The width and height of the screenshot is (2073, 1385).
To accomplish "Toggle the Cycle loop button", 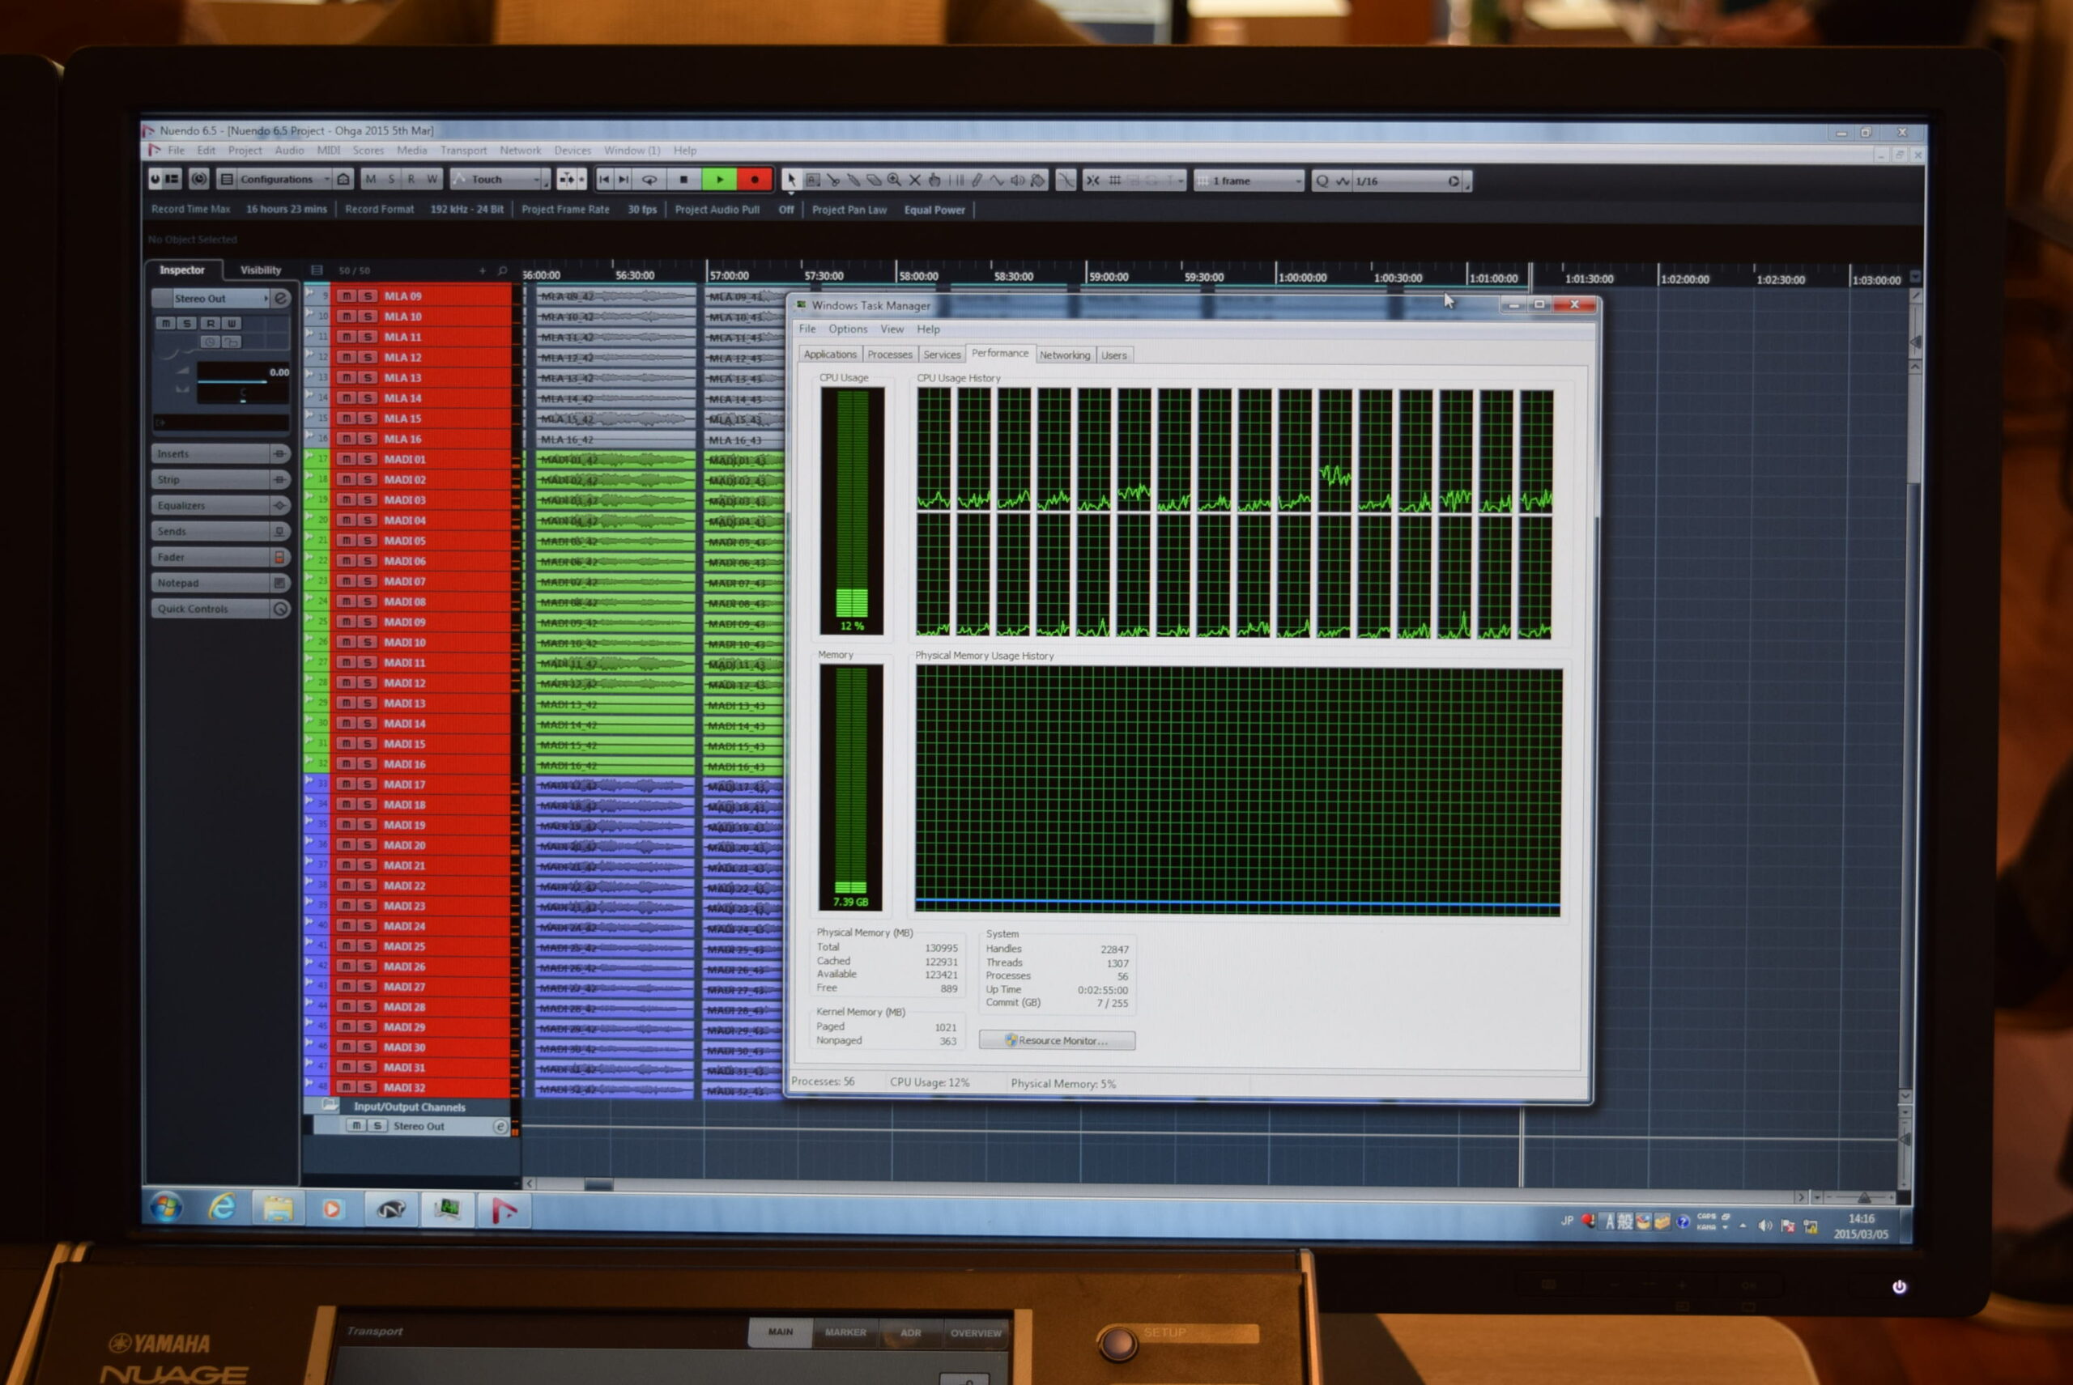I will pyautogui.click(x=649, y=180).
